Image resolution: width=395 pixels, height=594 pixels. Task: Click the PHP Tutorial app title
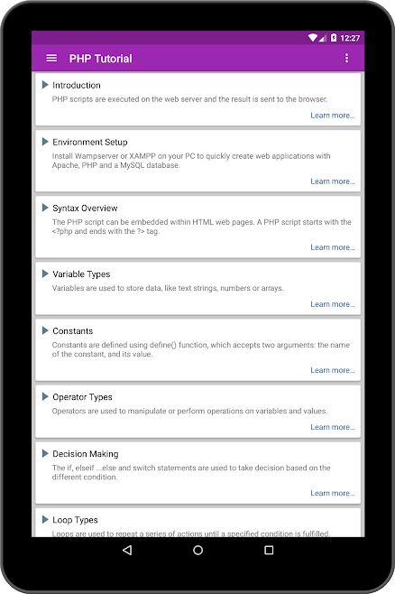(x=101, y=59)
